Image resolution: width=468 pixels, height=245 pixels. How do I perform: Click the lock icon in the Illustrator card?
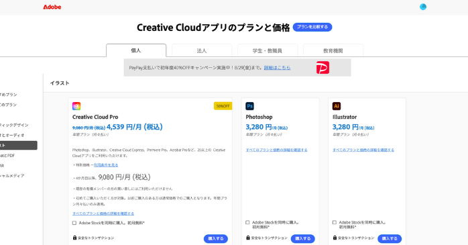(335, 238)
